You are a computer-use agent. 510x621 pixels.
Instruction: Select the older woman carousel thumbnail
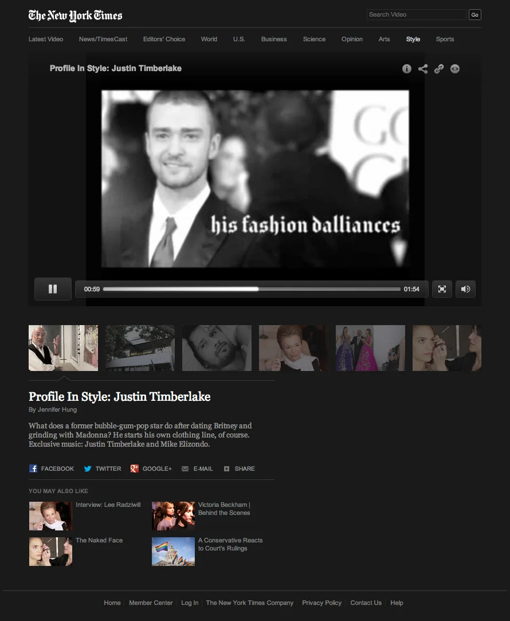293,348
